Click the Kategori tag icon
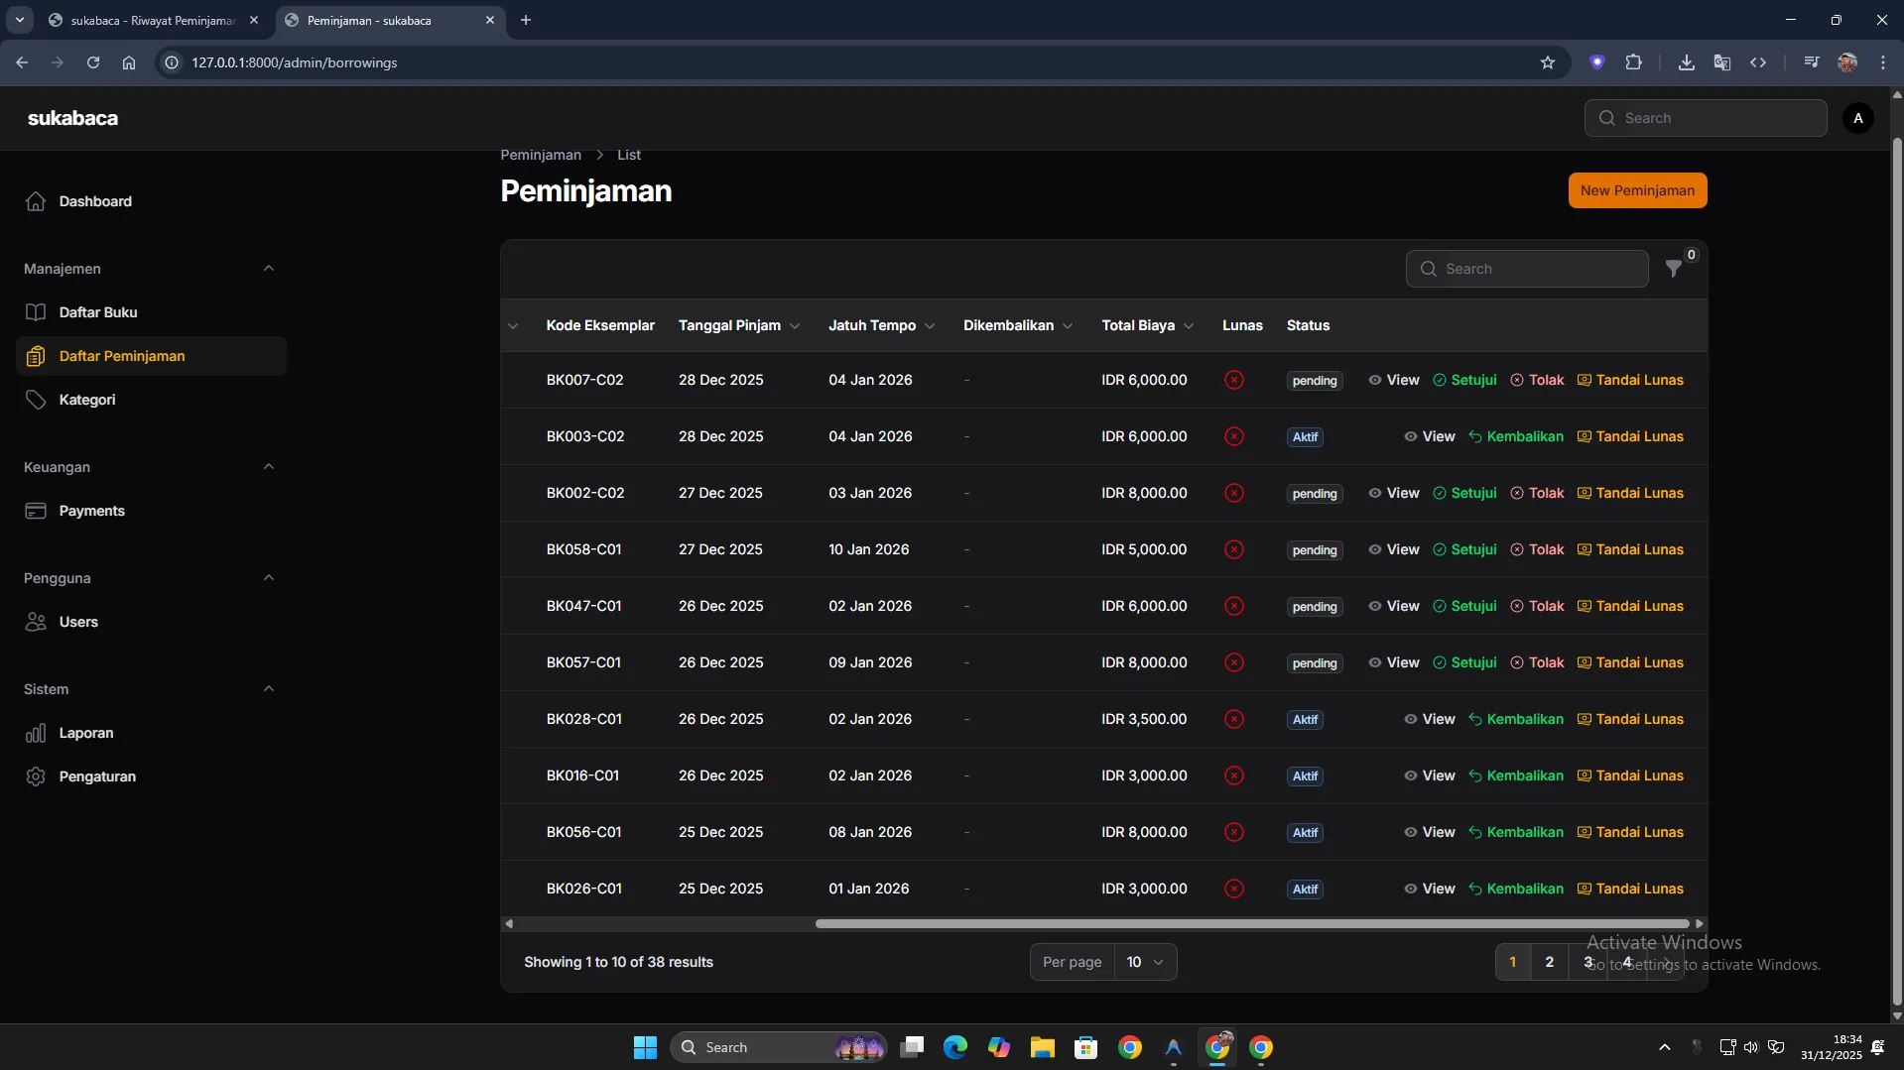This screenshot has height=1070, width=1904. (36, 400)
